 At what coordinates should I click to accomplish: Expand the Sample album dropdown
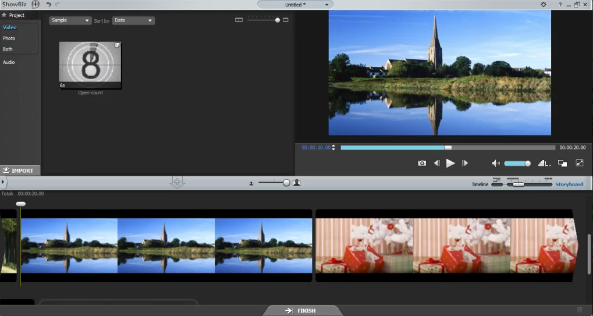(70, 20)
